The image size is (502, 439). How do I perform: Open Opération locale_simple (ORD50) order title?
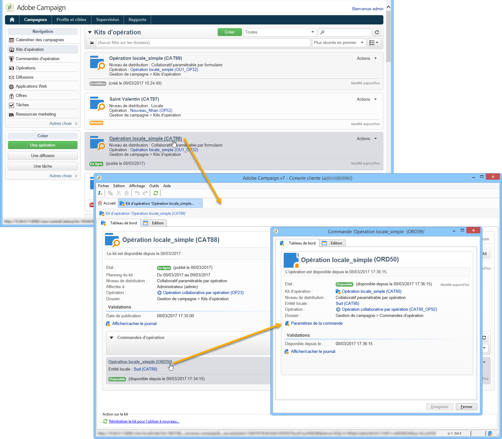(x=140, y=362)
